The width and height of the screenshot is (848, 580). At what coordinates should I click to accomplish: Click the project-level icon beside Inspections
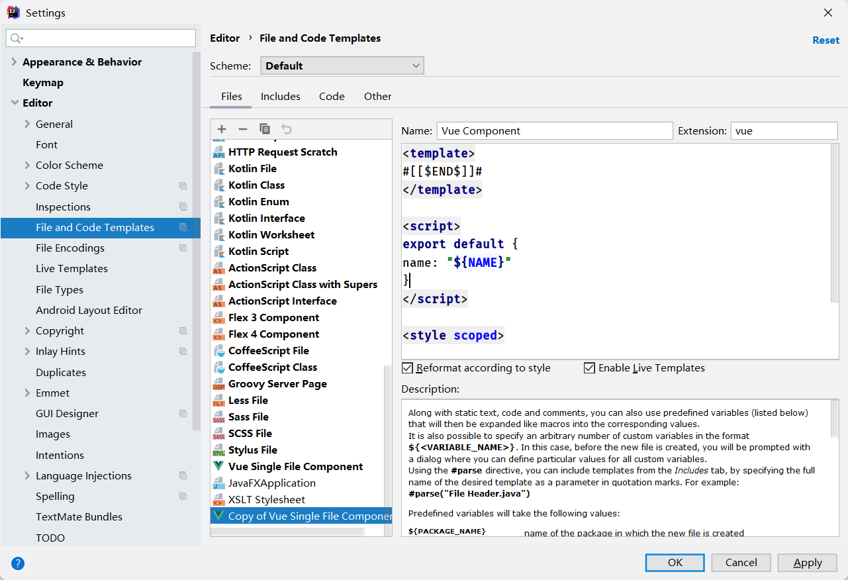[x=183, y=207]
